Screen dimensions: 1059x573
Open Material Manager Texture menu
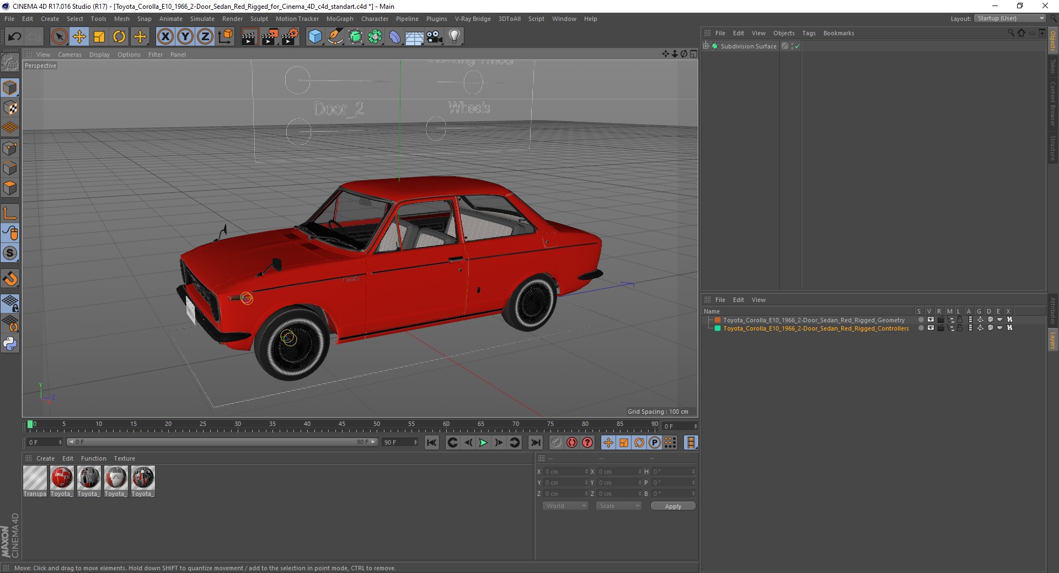(124, 458)
